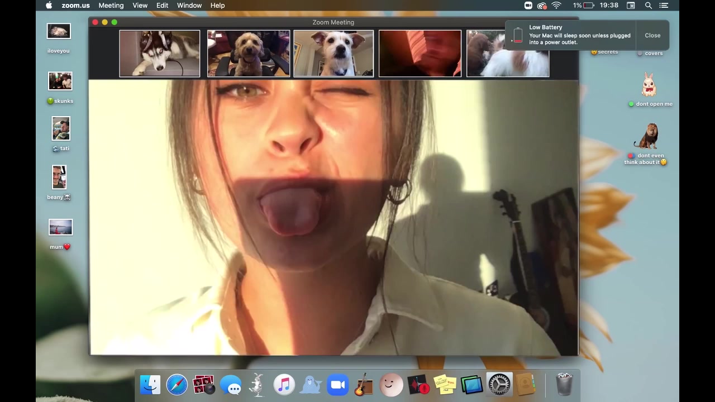Select the beany desktop item
This screenshot has width=715, height=402.
tap(59, 182)
